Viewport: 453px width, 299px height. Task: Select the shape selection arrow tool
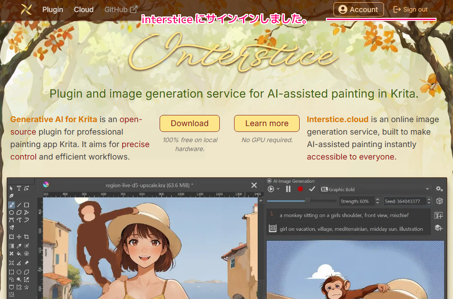click(11, 188)
